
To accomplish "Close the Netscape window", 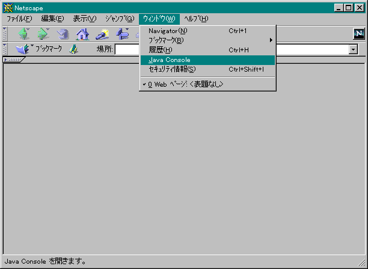I will (x=360, y=8).
